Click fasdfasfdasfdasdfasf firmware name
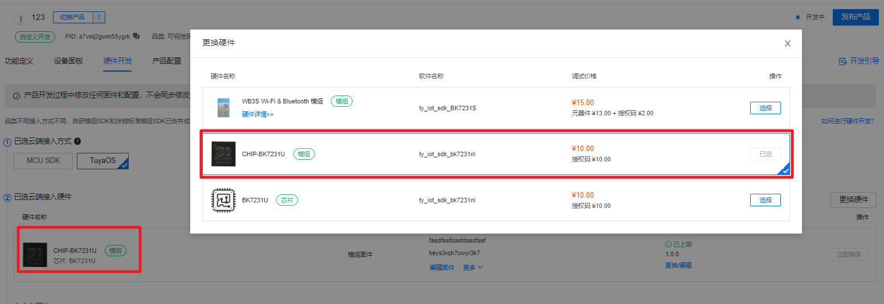This screenshot has width=884, height=304. 457,240
